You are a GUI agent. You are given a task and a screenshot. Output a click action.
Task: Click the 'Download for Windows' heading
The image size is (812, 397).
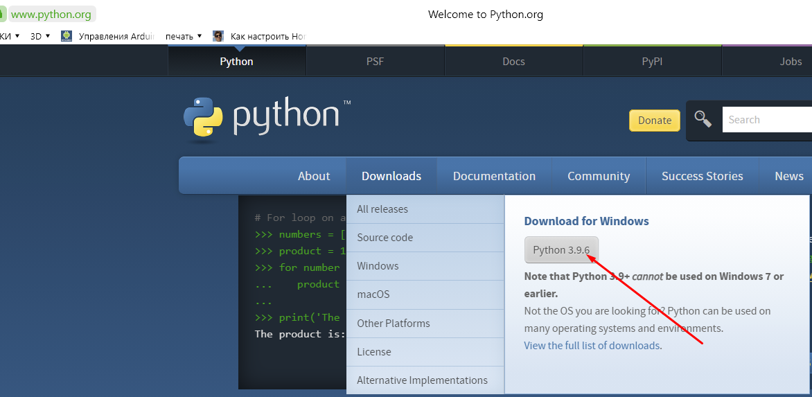[x=586, y=221]
